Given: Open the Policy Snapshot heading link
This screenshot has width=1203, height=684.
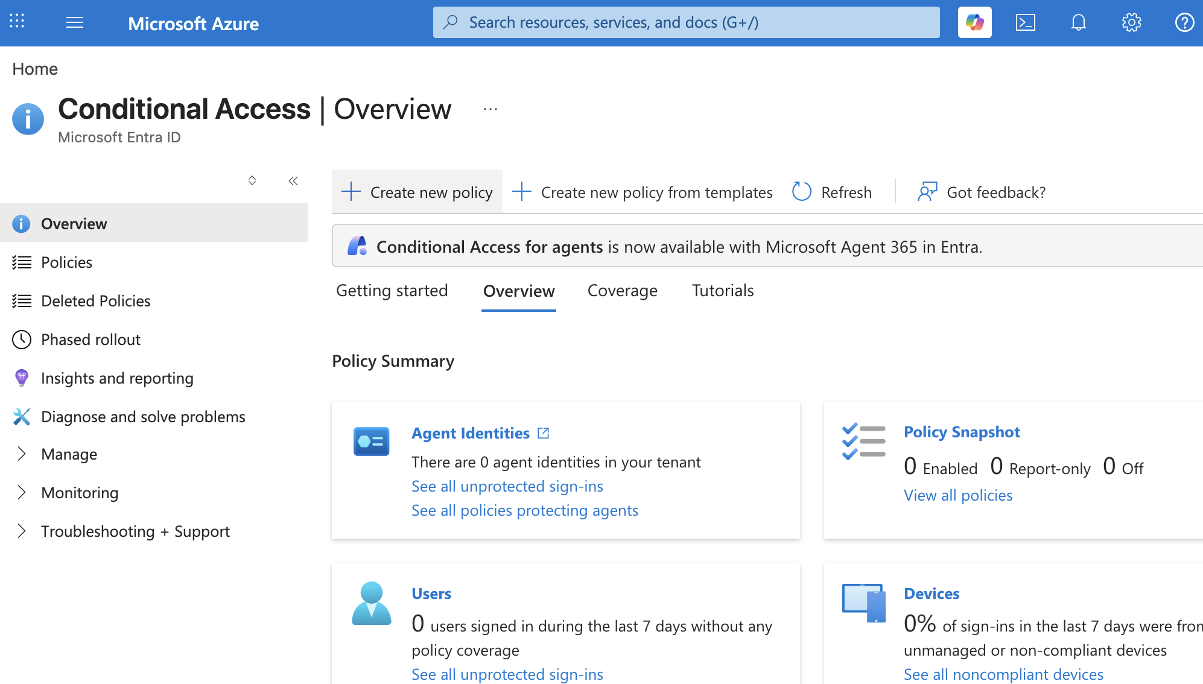Looking at the screenshot, I should click(x=962, y=432).
